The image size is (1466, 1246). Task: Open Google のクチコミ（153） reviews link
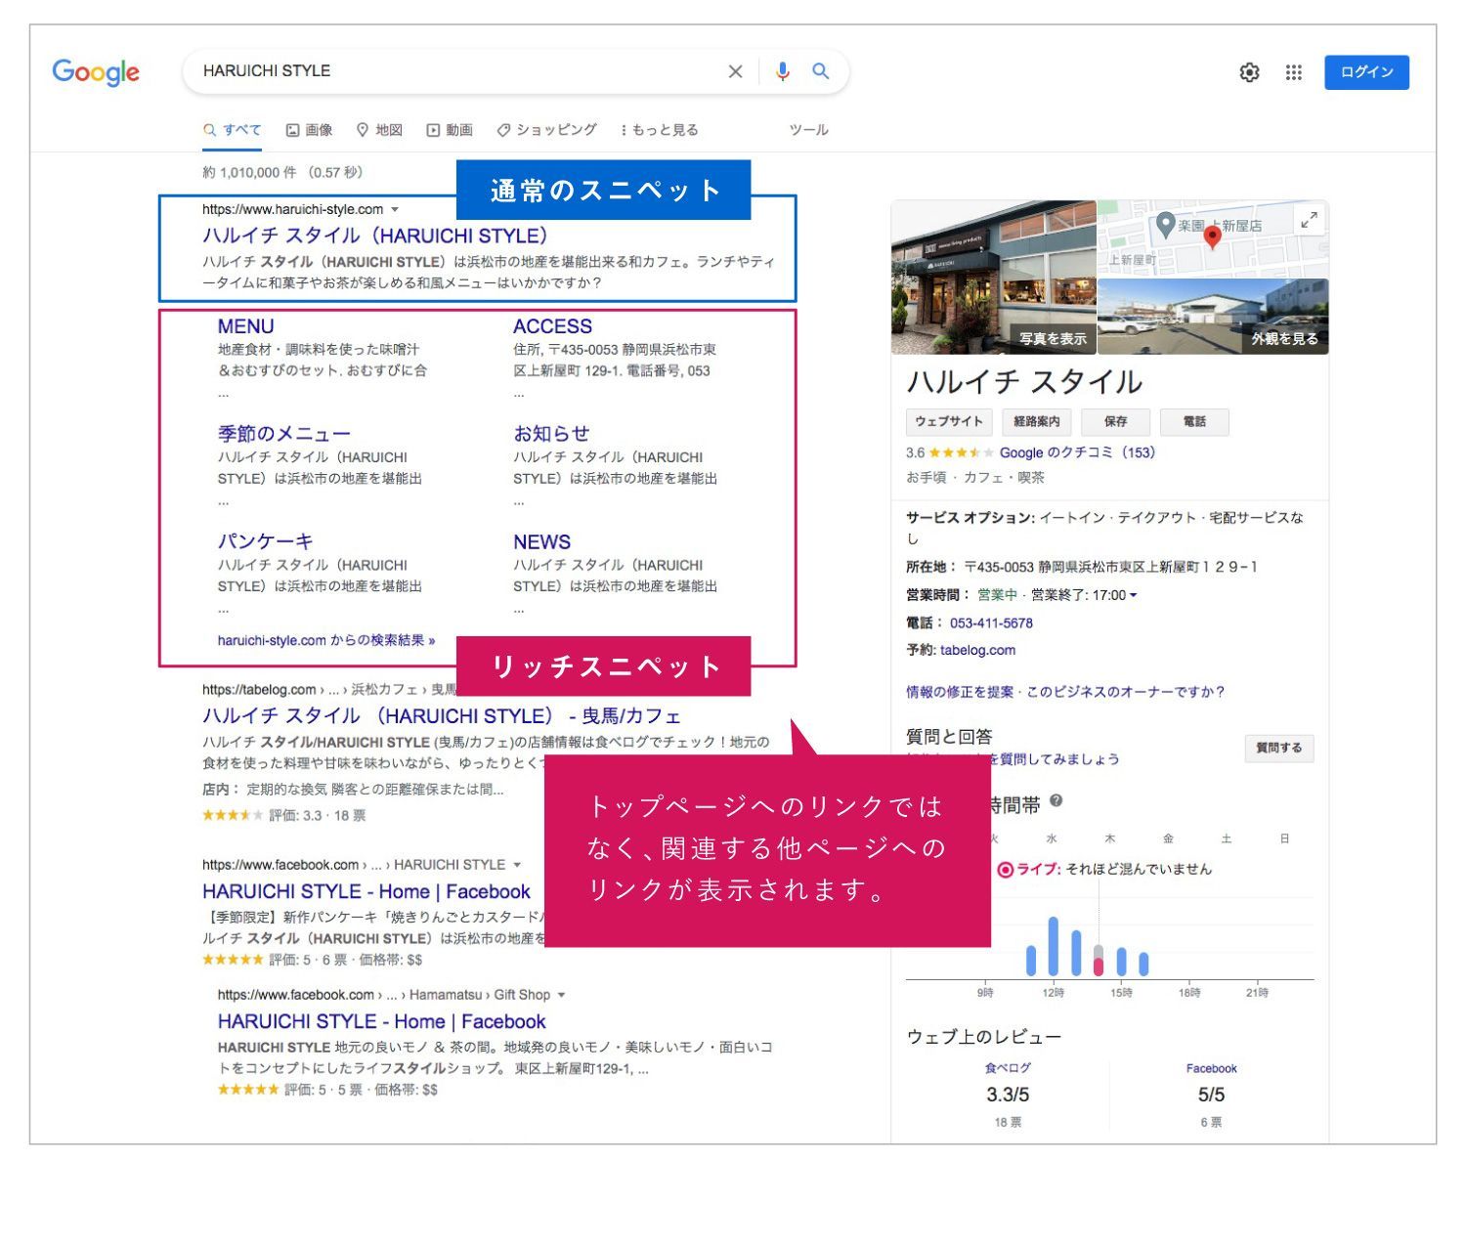coord(1077,452)
